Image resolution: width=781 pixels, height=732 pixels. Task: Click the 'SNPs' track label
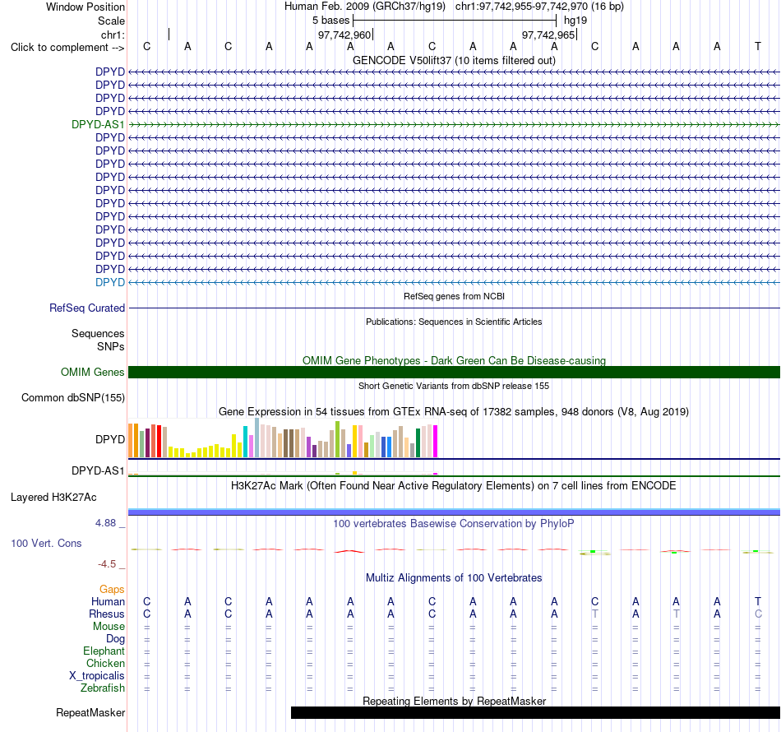(111, 346)
